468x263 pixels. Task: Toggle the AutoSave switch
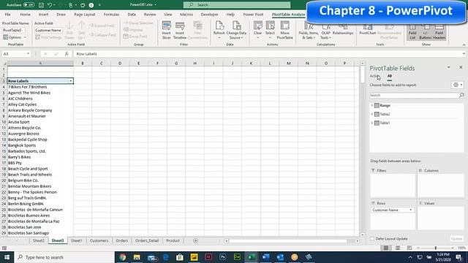[29, 5]
